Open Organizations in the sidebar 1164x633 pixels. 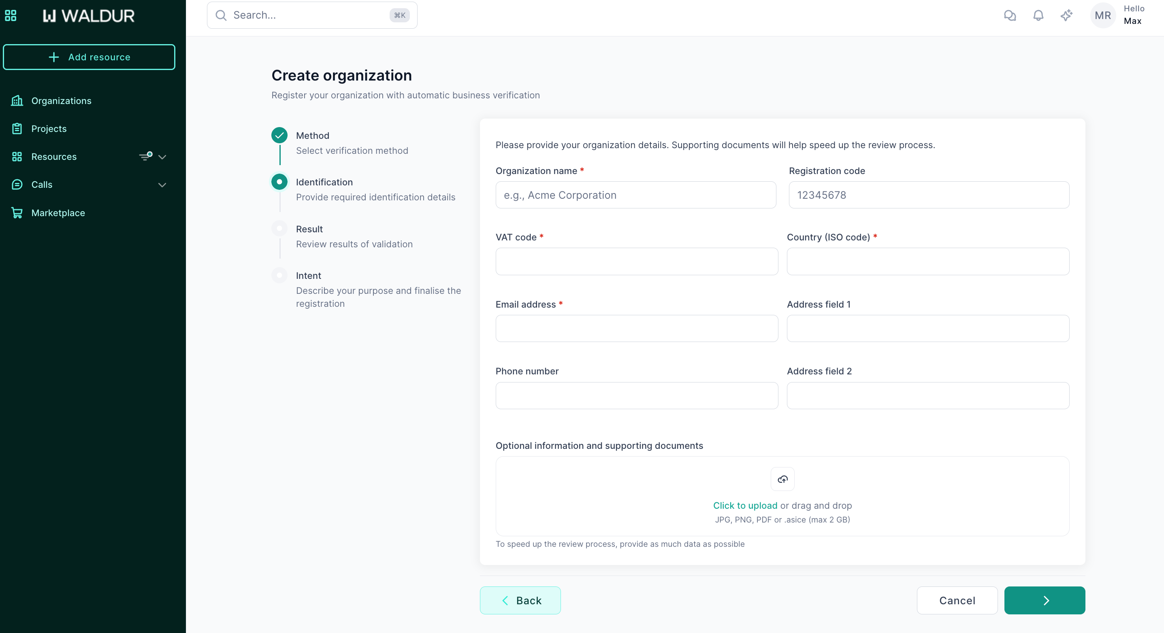[x=61, y=101]
